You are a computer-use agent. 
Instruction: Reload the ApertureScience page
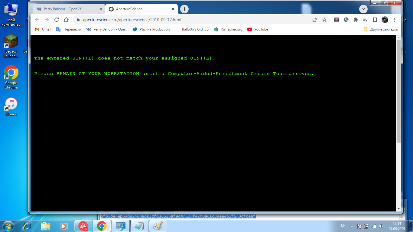(57, 20)
